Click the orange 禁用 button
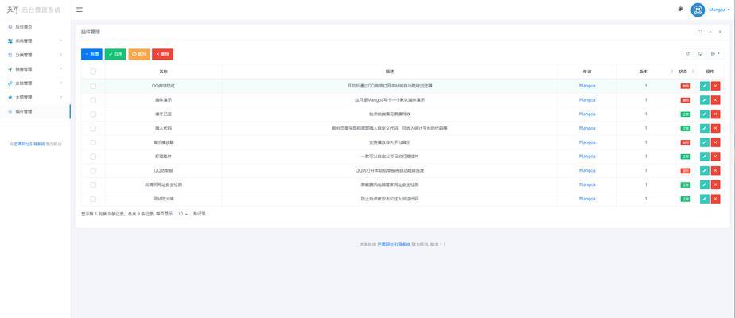This screenshot has height=318, width=735. click(x=138, y=54)
